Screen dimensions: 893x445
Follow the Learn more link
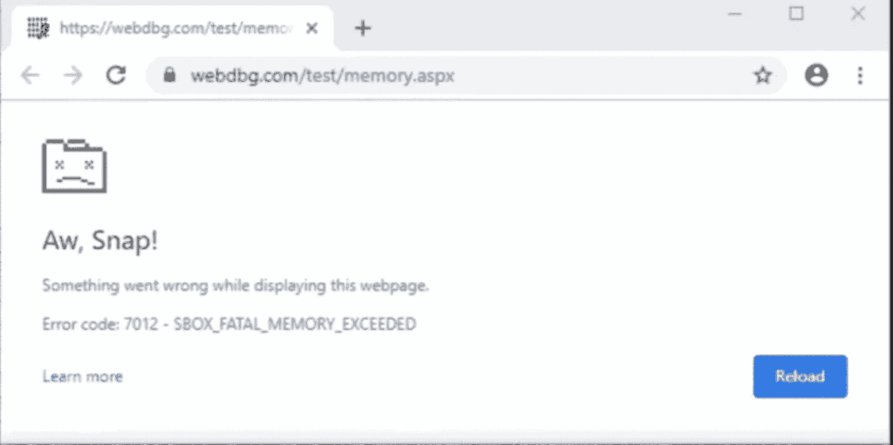(x=83, y=376)
